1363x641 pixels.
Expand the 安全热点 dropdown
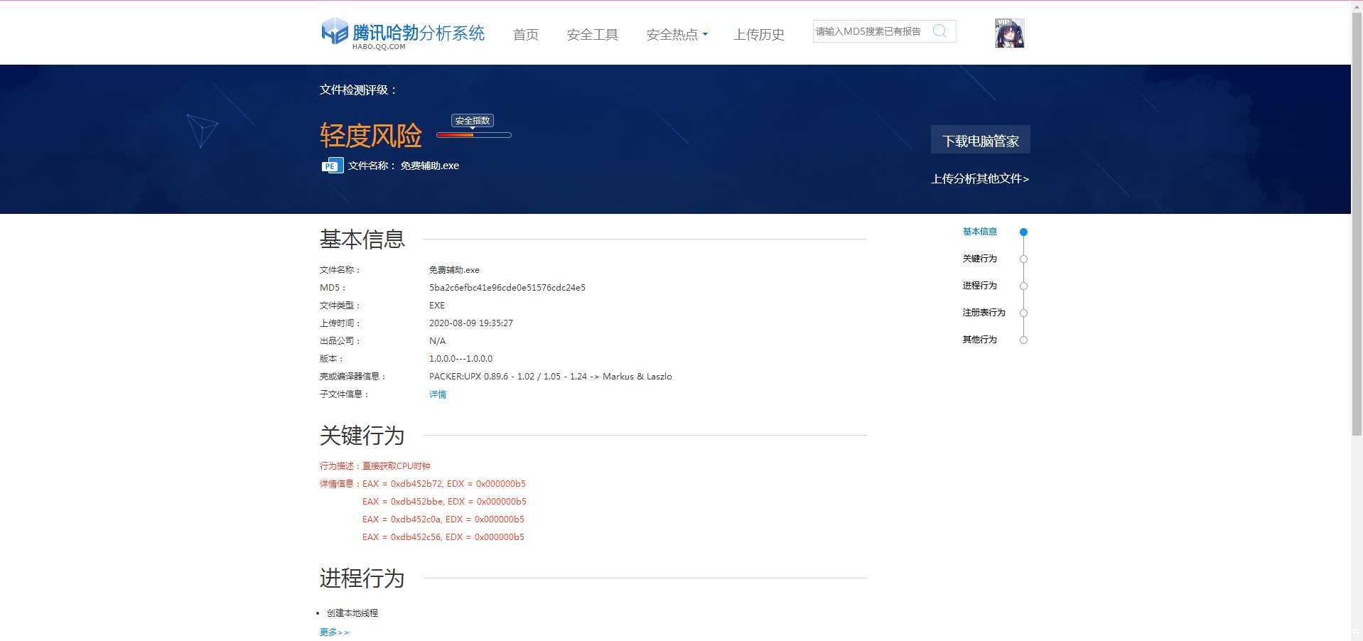click(677, 34)
